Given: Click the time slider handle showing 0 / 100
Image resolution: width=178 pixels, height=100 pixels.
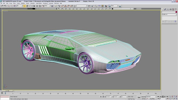Looking at the screenshot, I should pyautogui.click(x=7, y=91).
